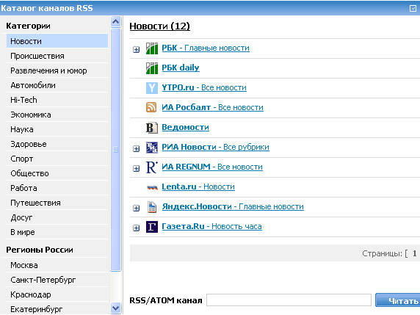Open Lenta.ru - Новости link
Screen dimensions: 420x315
pyautogui.click(x=198, y=187)
